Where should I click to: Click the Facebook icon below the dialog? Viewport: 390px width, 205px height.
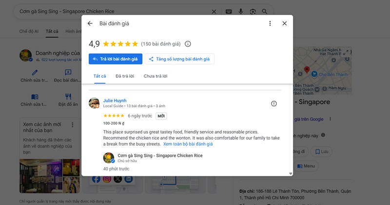[x=96, y=179]
